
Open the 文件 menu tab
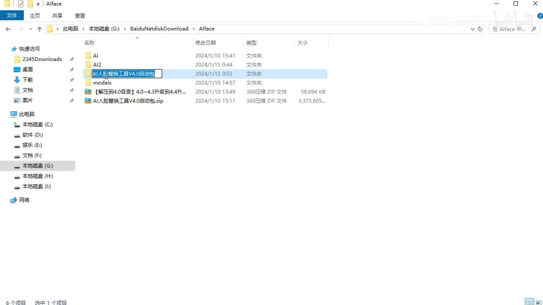tap(12, 16)
